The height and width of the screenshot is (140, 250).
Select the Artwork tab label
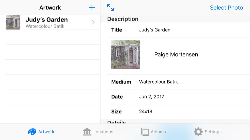point(46,132)
